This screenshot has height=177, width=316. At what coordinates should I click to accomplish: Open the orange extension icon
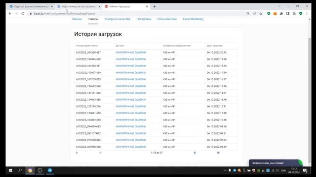(275, 13)
